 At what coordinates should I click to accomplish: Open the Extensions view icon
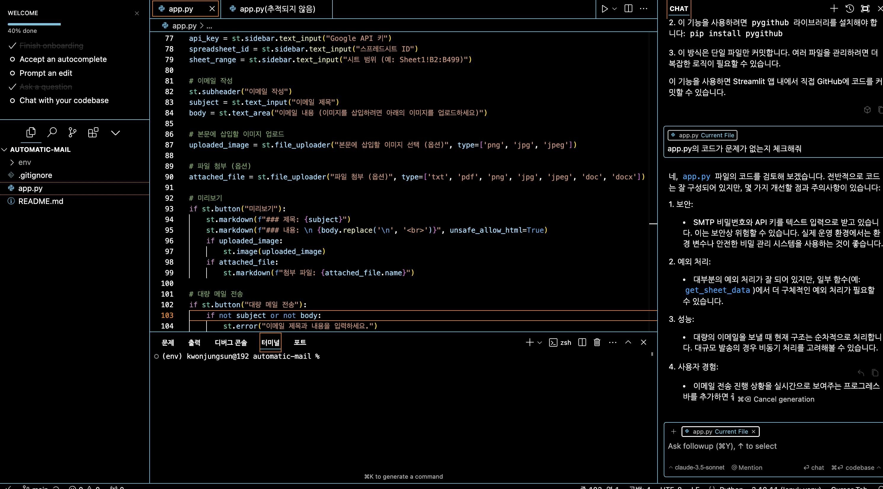[x=93, y=133]
